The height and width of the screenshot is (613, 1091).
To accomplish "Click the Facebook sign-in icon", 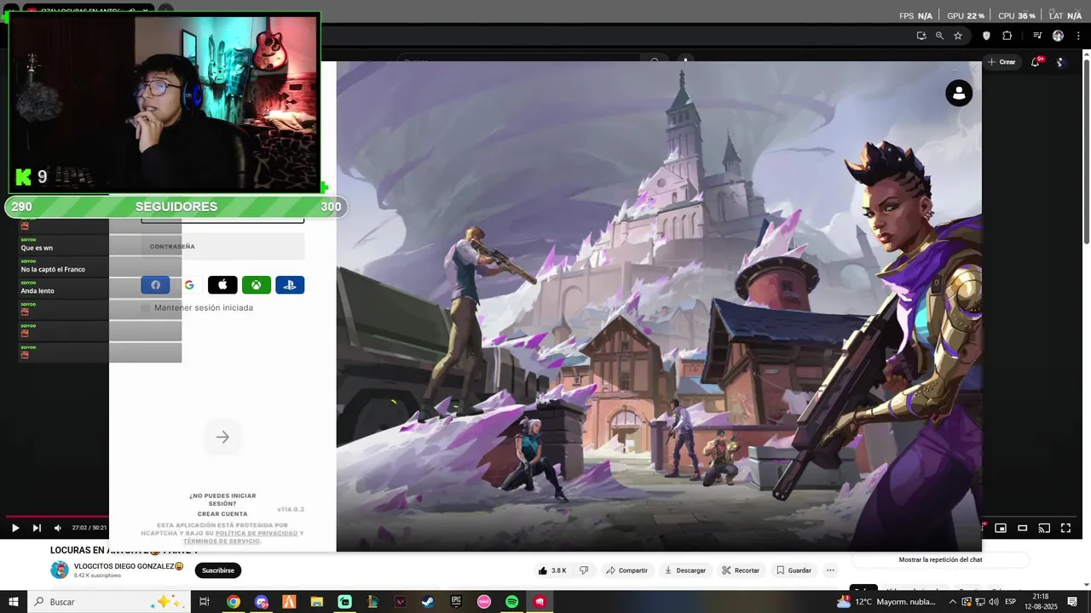I will pyautogui.click(x=155, y=285).
